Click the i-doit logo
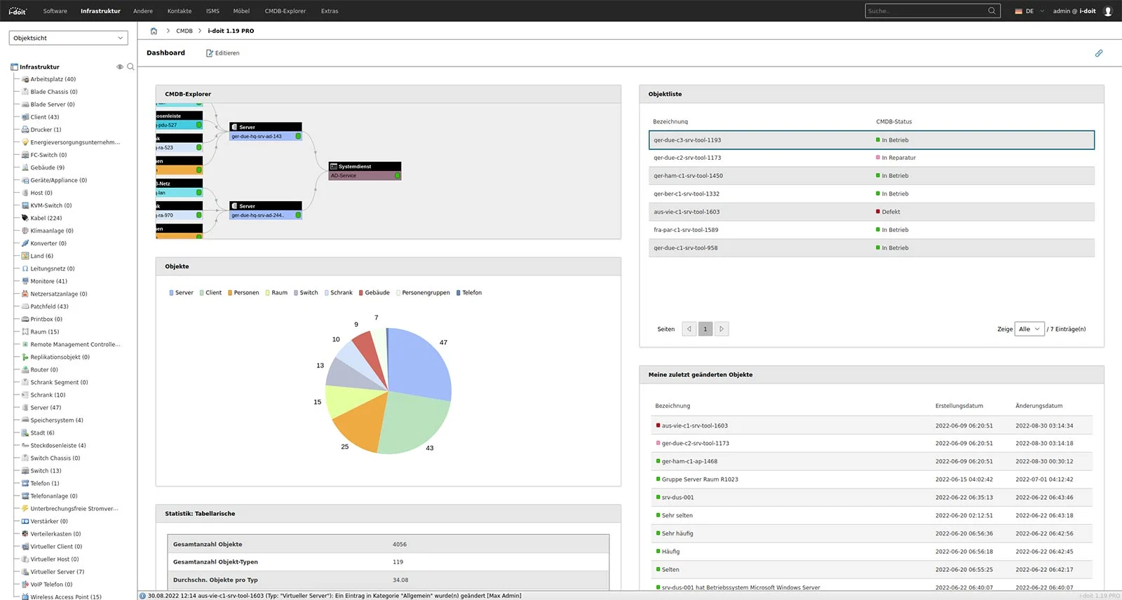This screenshot has width=1122, height=600. pos(17,11)
